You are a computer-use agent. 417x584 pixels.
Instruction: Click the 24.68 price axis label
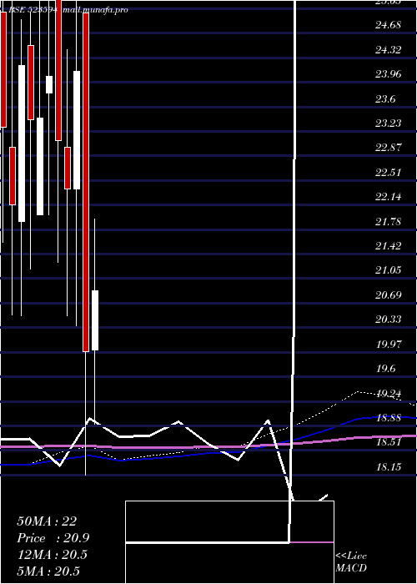pos(388,25)
